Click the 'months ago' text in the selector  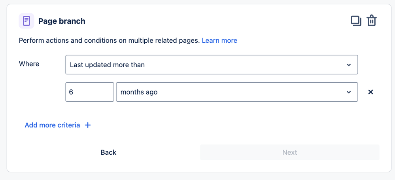tap(139, 92)
